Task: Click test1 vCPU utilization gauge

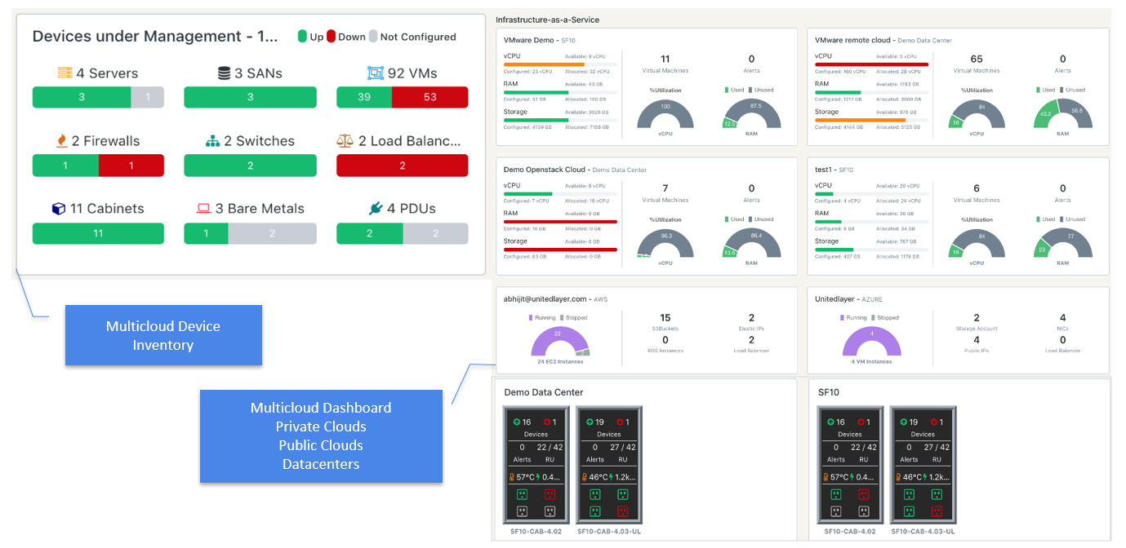Action: pos(977,242)
